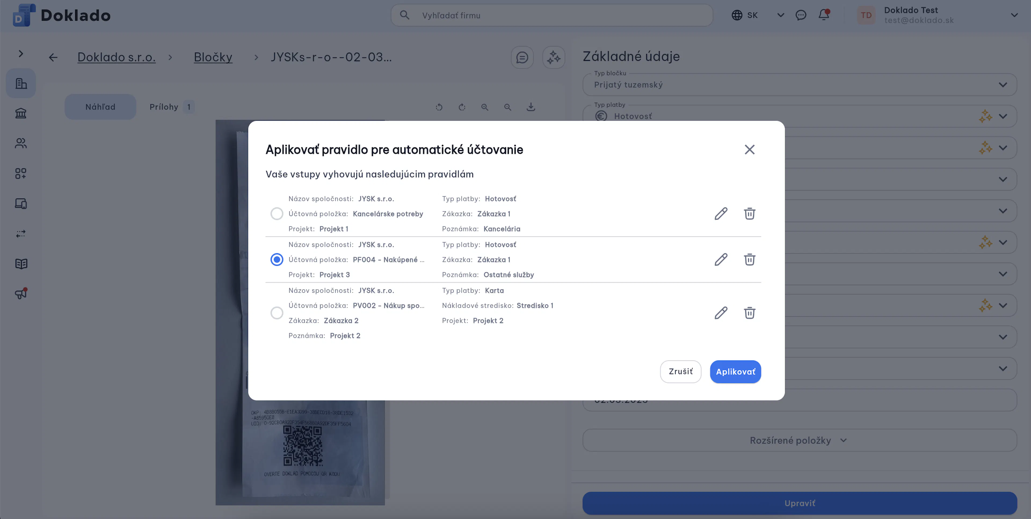Click the Aplikovať button
This screenshot has width=1031, height=519.
click(735, 371)
